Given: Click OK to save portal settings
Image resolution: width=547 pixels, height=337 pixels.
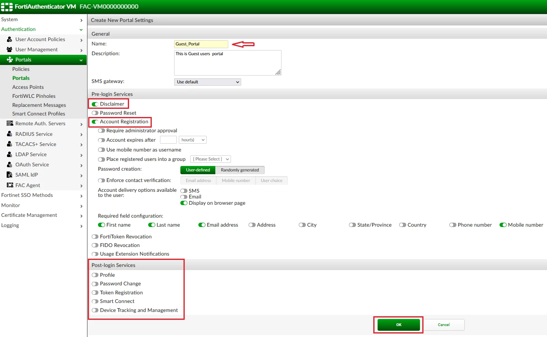Looking at the screenshot, I should [399, 325].
